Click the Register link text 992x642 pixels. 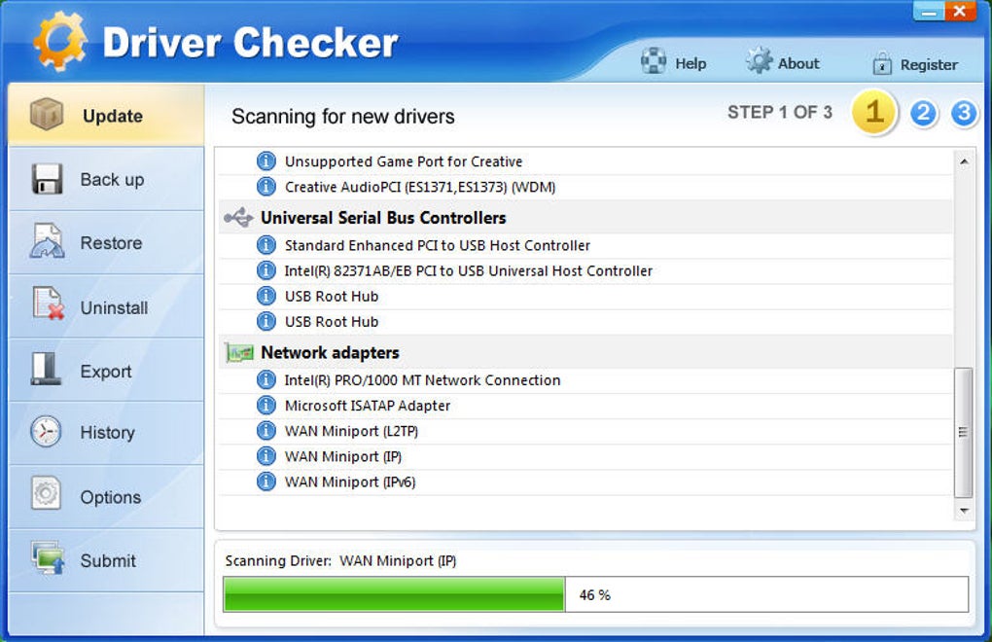click(x=929, y=64)
